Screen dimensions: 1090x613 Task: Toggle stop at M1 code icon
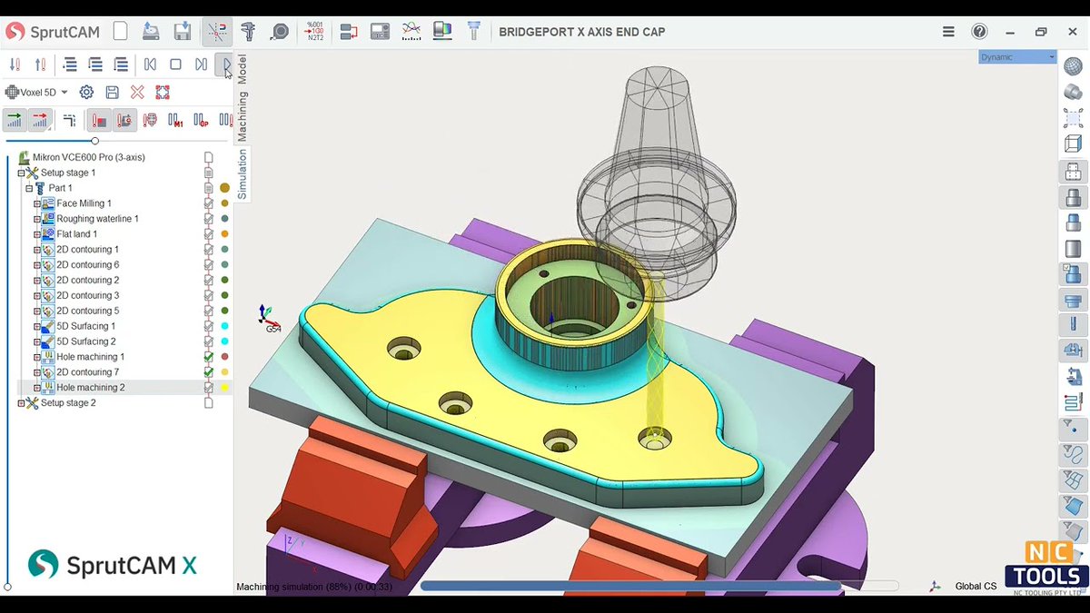pyautogui.click(x=175, y=120)
